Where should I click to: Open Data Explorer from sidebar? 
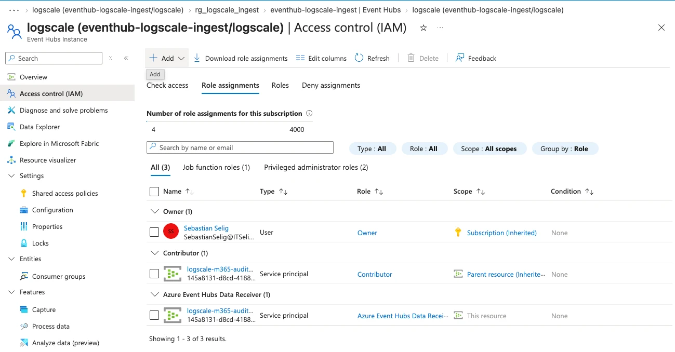(39, 127)
